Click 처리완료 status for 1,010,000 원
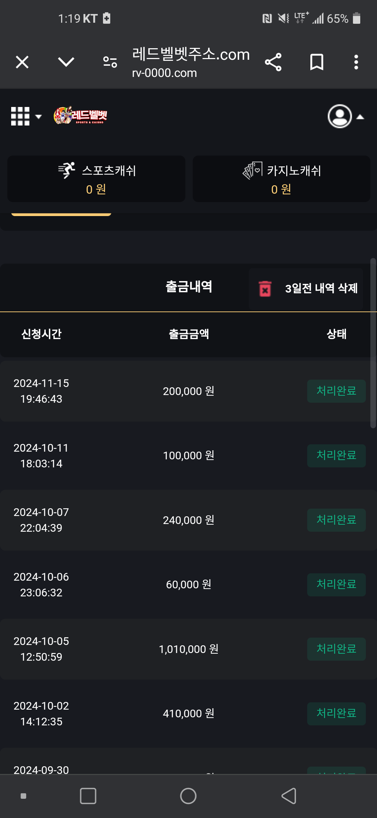377x818 pixels. coord(337,649)
